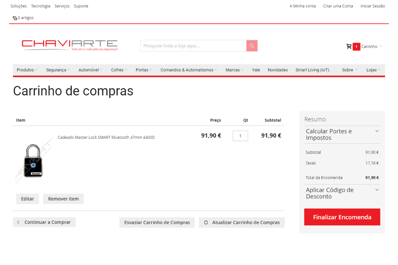
Task: Expand the Carrinho dropdown arrow
Action: (380, 46)
